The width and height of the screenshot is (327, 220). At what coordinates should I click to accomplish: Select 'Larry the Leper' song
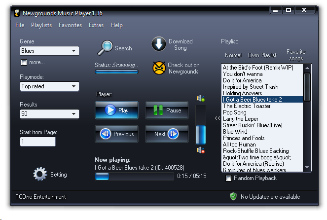pos(262,119)
